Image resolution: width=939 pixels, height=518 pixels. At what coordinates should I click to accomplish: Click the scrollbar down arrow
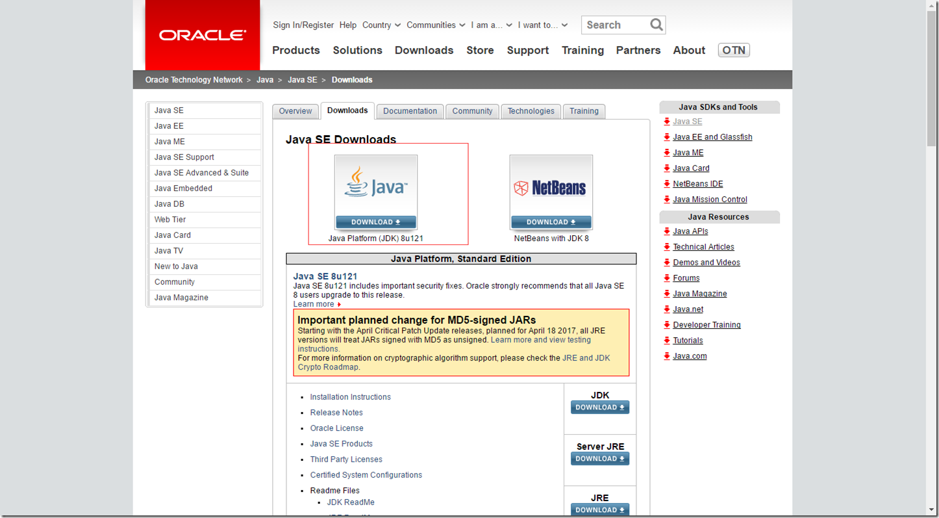932,510
